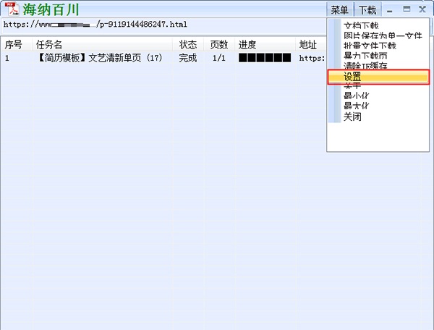The width and height of the screenshot is (434, 330).
Task: Select 文档下载 from the menu
Action: [x=361, y=25]
